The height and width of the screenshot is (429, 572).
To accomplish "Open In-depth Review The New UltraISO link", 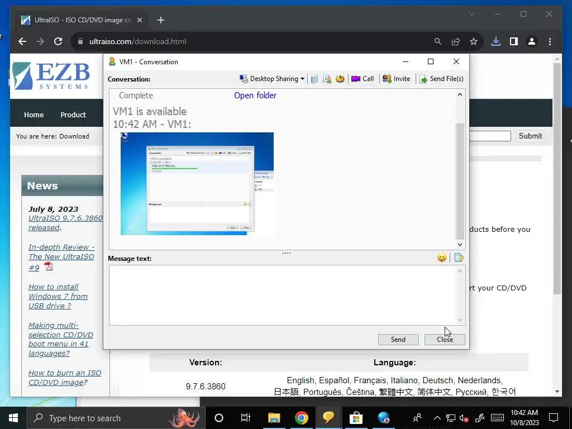I will pyautogui.click(x=61, y=257).
